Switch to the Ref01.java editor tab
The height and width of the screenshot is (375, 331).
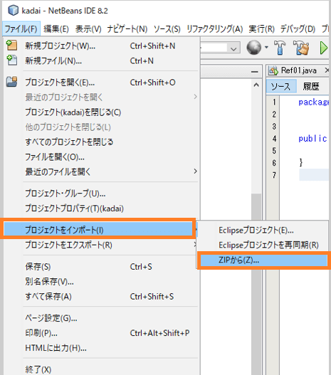[298, 70]
